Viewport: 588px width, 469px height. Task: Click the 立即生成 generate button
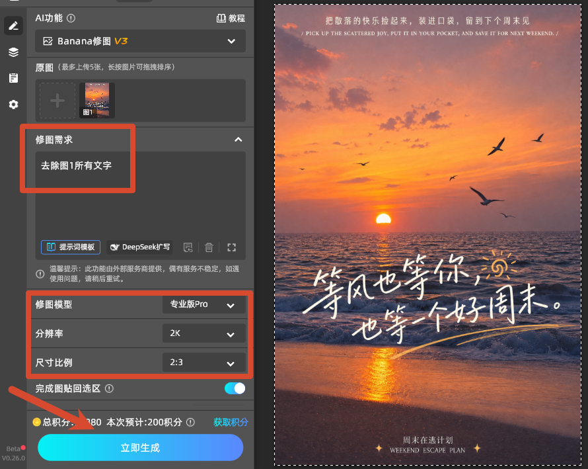click(140, 448)
